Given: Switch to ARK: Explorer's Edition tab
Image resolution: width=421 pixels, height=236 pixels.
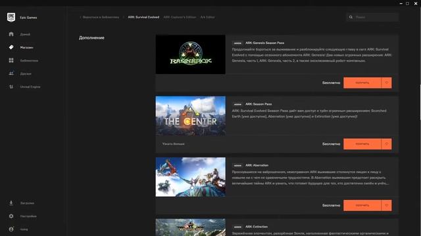Looking at the screenshot, I should coord(180,17).
